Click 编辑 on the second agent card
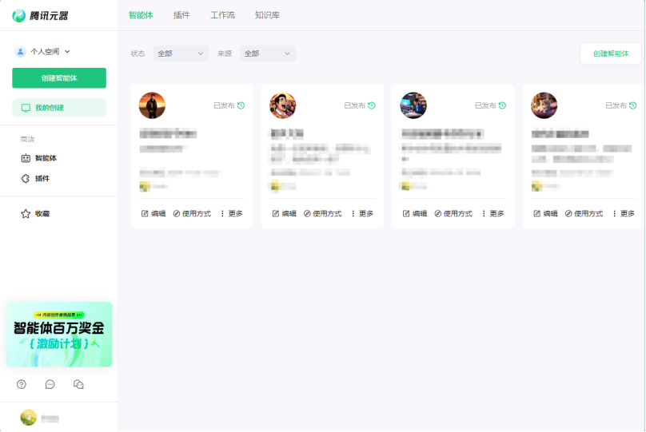The width and height of the screenshot is (646, 432). 285,213
